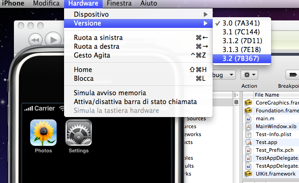Click the Test-Info.plist document icon
Screen dimensions: 299x183
pyautogui.click(x=248, y=134)
